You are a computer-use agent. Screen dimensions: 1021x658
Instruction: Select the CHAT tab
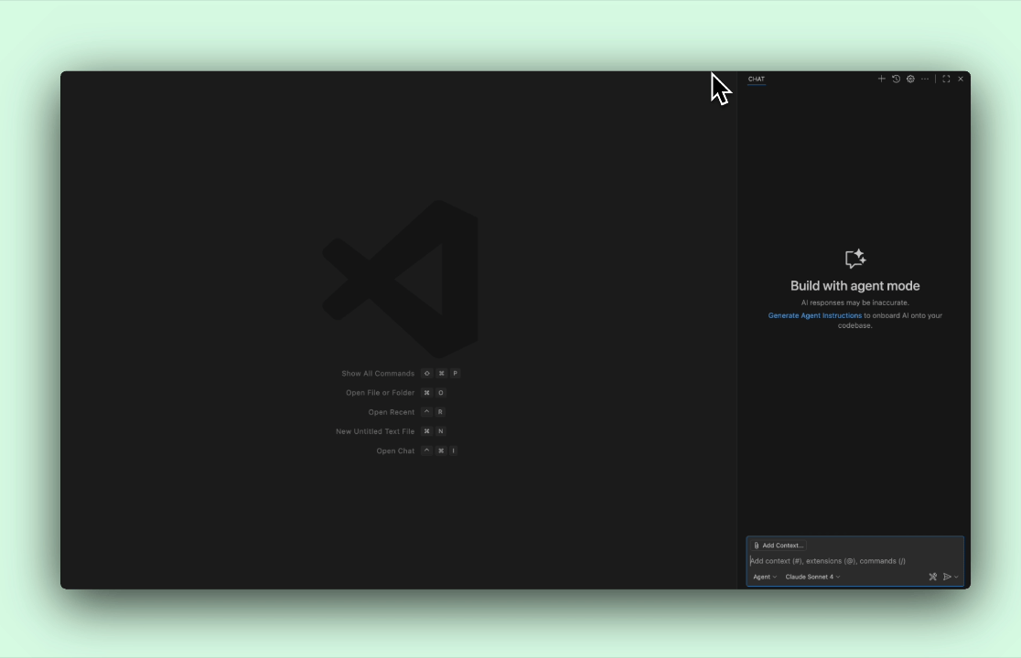(756, 79)
